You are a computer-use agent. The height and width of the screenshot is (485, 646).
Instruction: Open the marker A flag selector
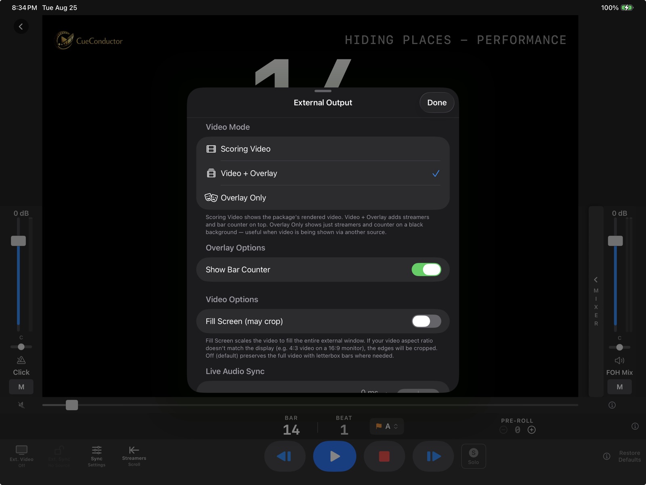[x=387, y=426]
